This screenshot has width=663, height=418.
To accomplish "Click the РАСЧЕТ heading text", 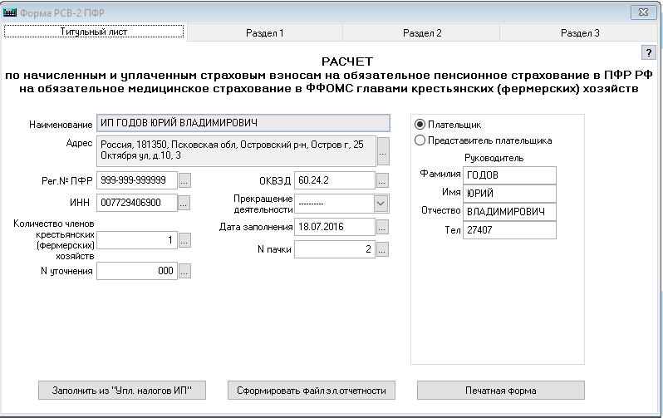I will (x=347, y=61).
